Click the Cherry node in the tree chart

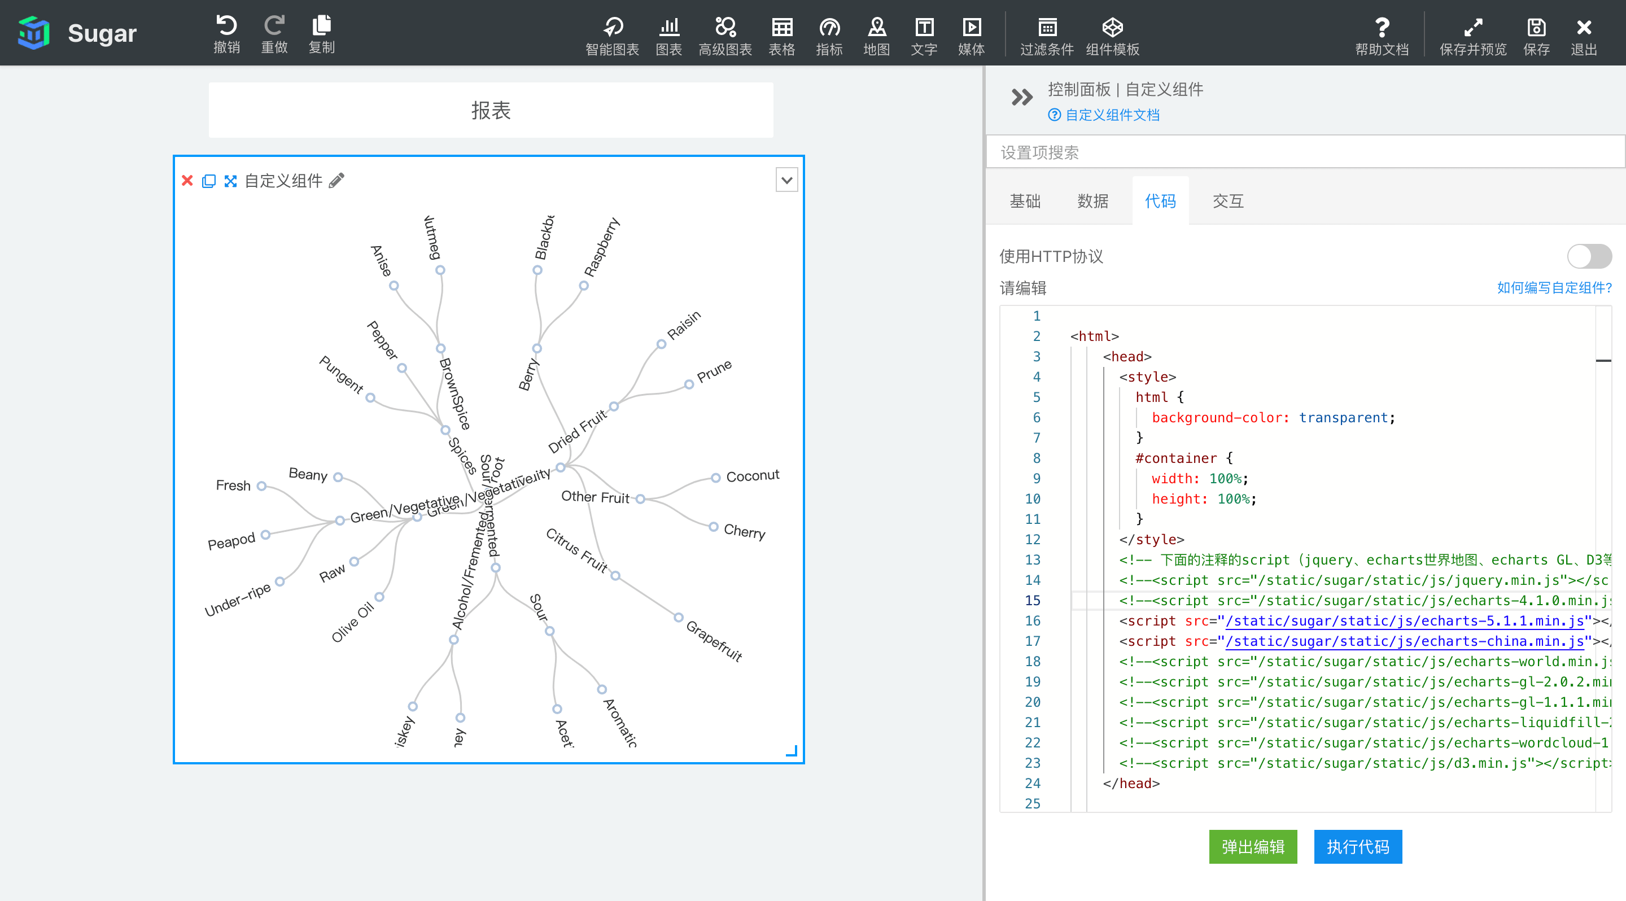click(713, 526)
